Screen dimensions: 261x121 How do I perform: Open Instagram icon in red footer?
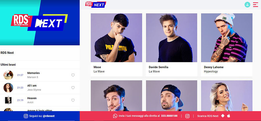tap(187, 116)
